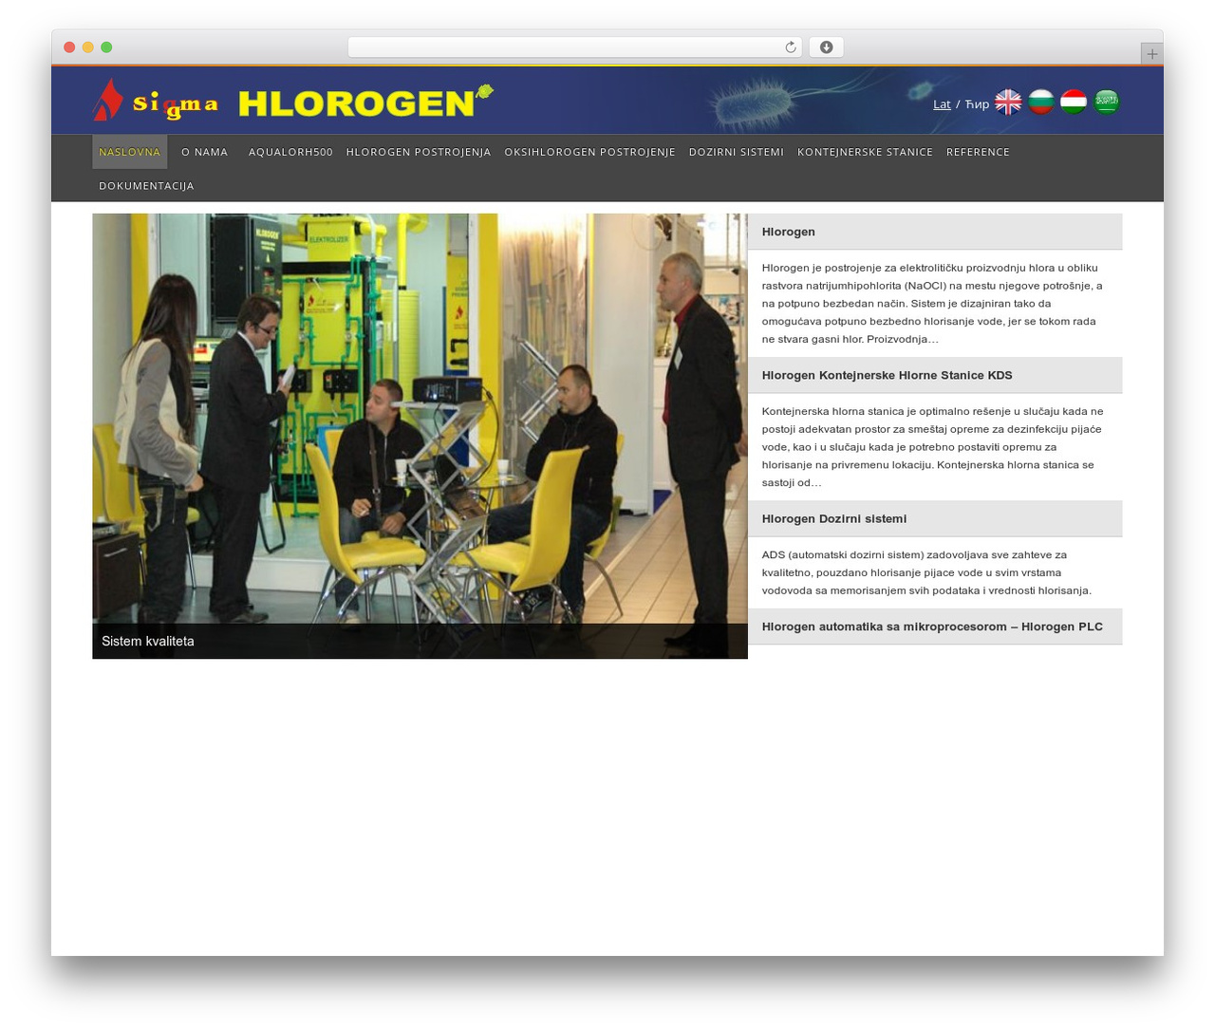The width and height of the screenshot is (1215, 1029).
Task: Click the paragraph starting 'Hlorogen je postrojenje'
Action: coord(932,304)
